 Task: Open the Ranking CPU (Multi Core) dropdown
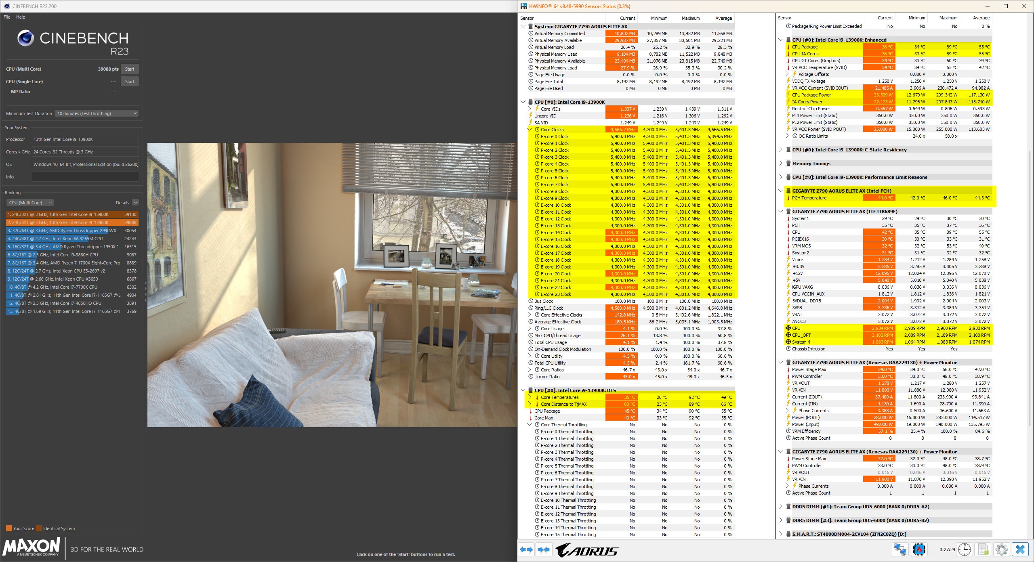click(x=30, y=203)
